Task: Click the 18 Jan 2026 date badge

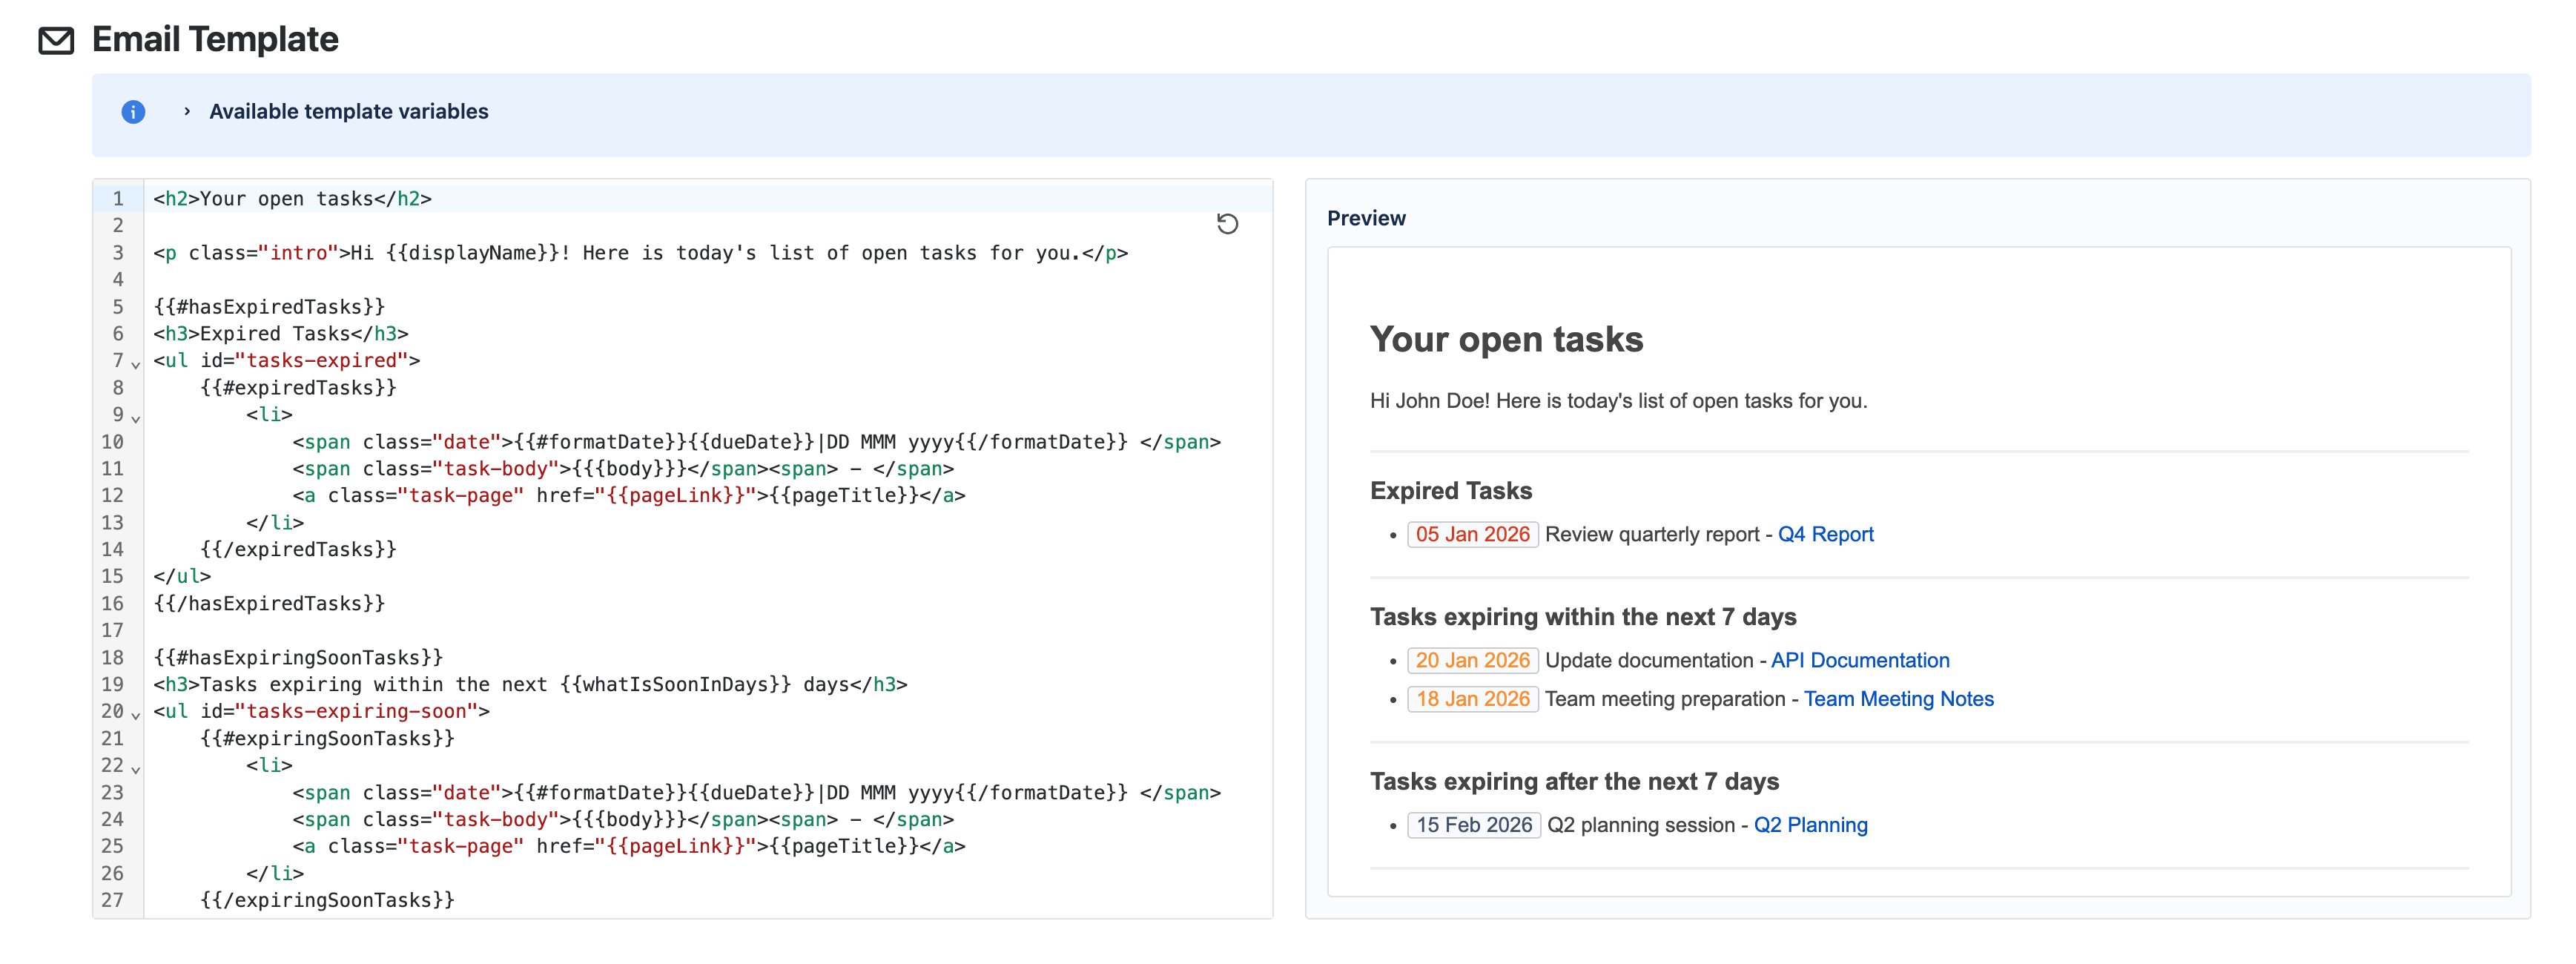Action: (1472, 699)
